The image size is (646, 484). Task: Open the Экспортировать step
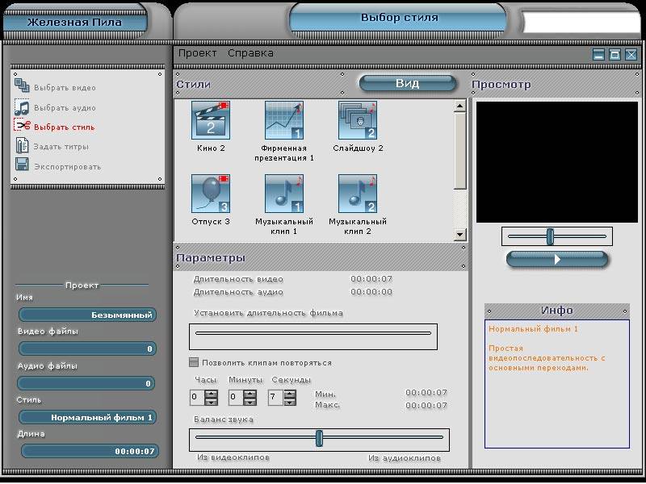[66, 166]
